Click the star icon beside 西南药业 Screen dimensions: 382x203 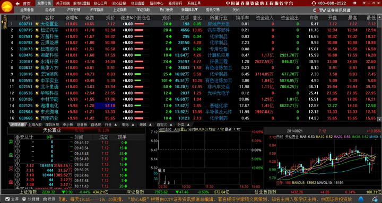pyautogui.click(x=37, y=118)
